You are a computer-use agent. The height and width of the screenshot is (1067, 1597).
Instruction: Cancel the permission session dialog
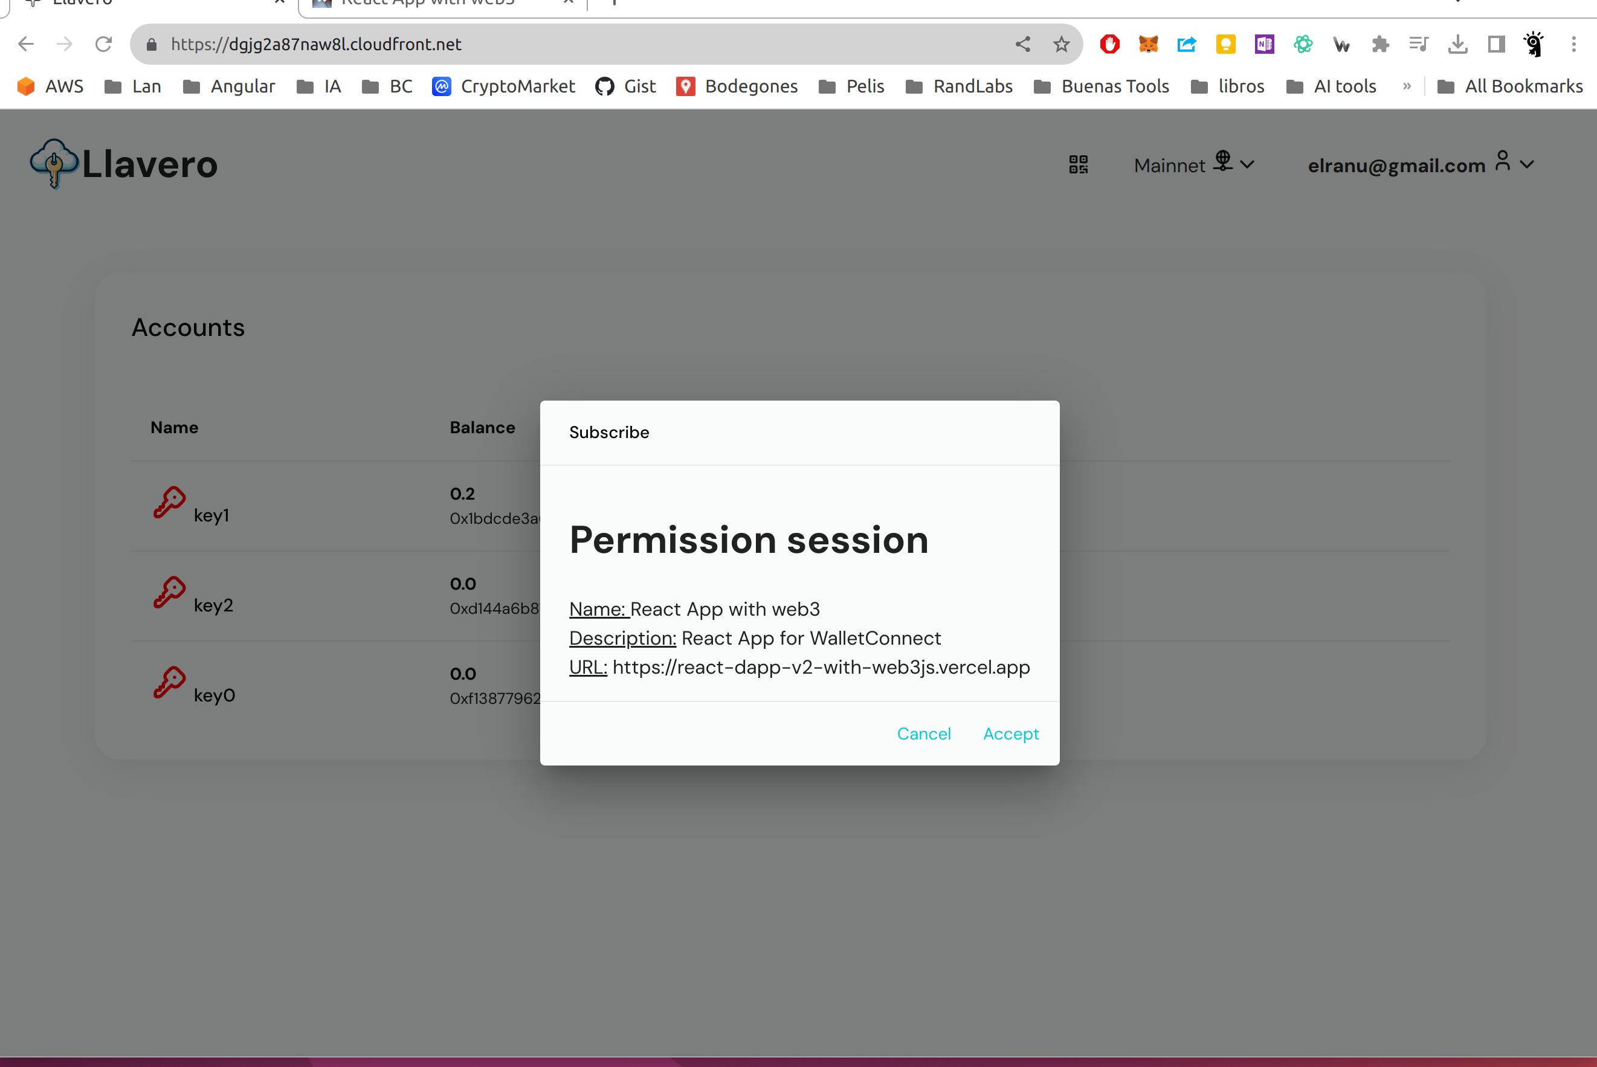[x=923, y=733]
